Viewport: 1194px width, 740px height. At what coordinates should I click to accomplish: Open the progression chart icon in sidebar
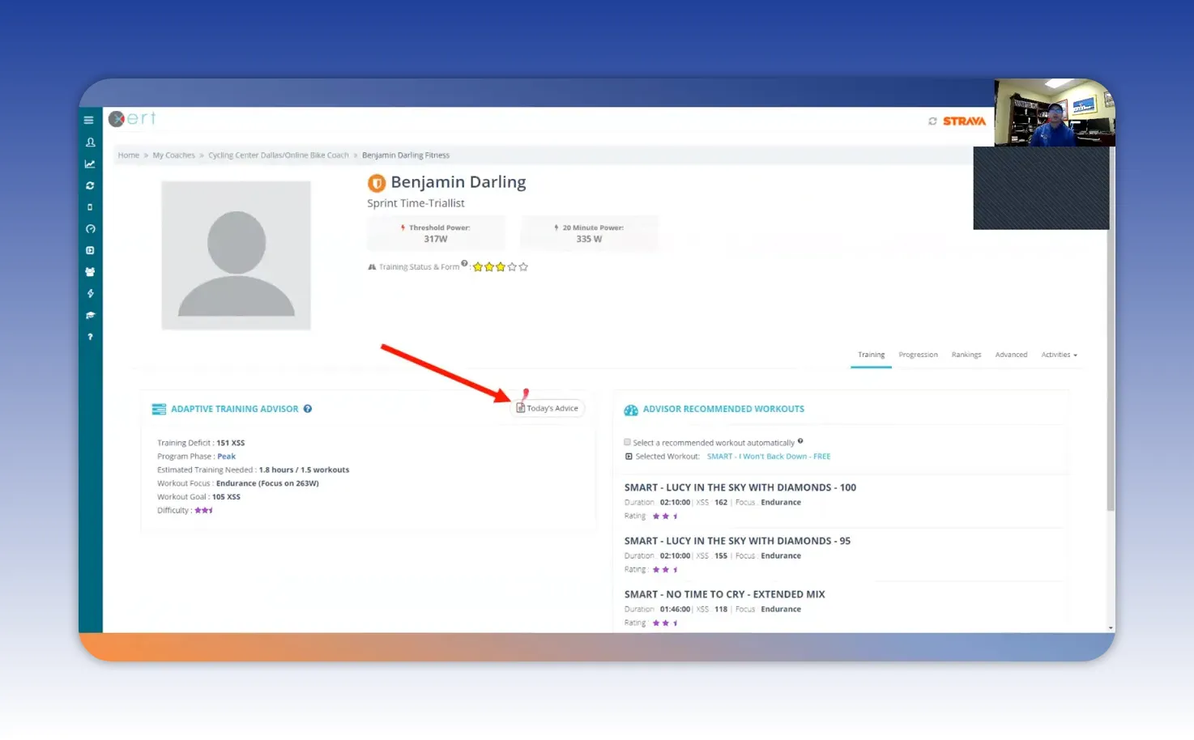pos(90,164)
